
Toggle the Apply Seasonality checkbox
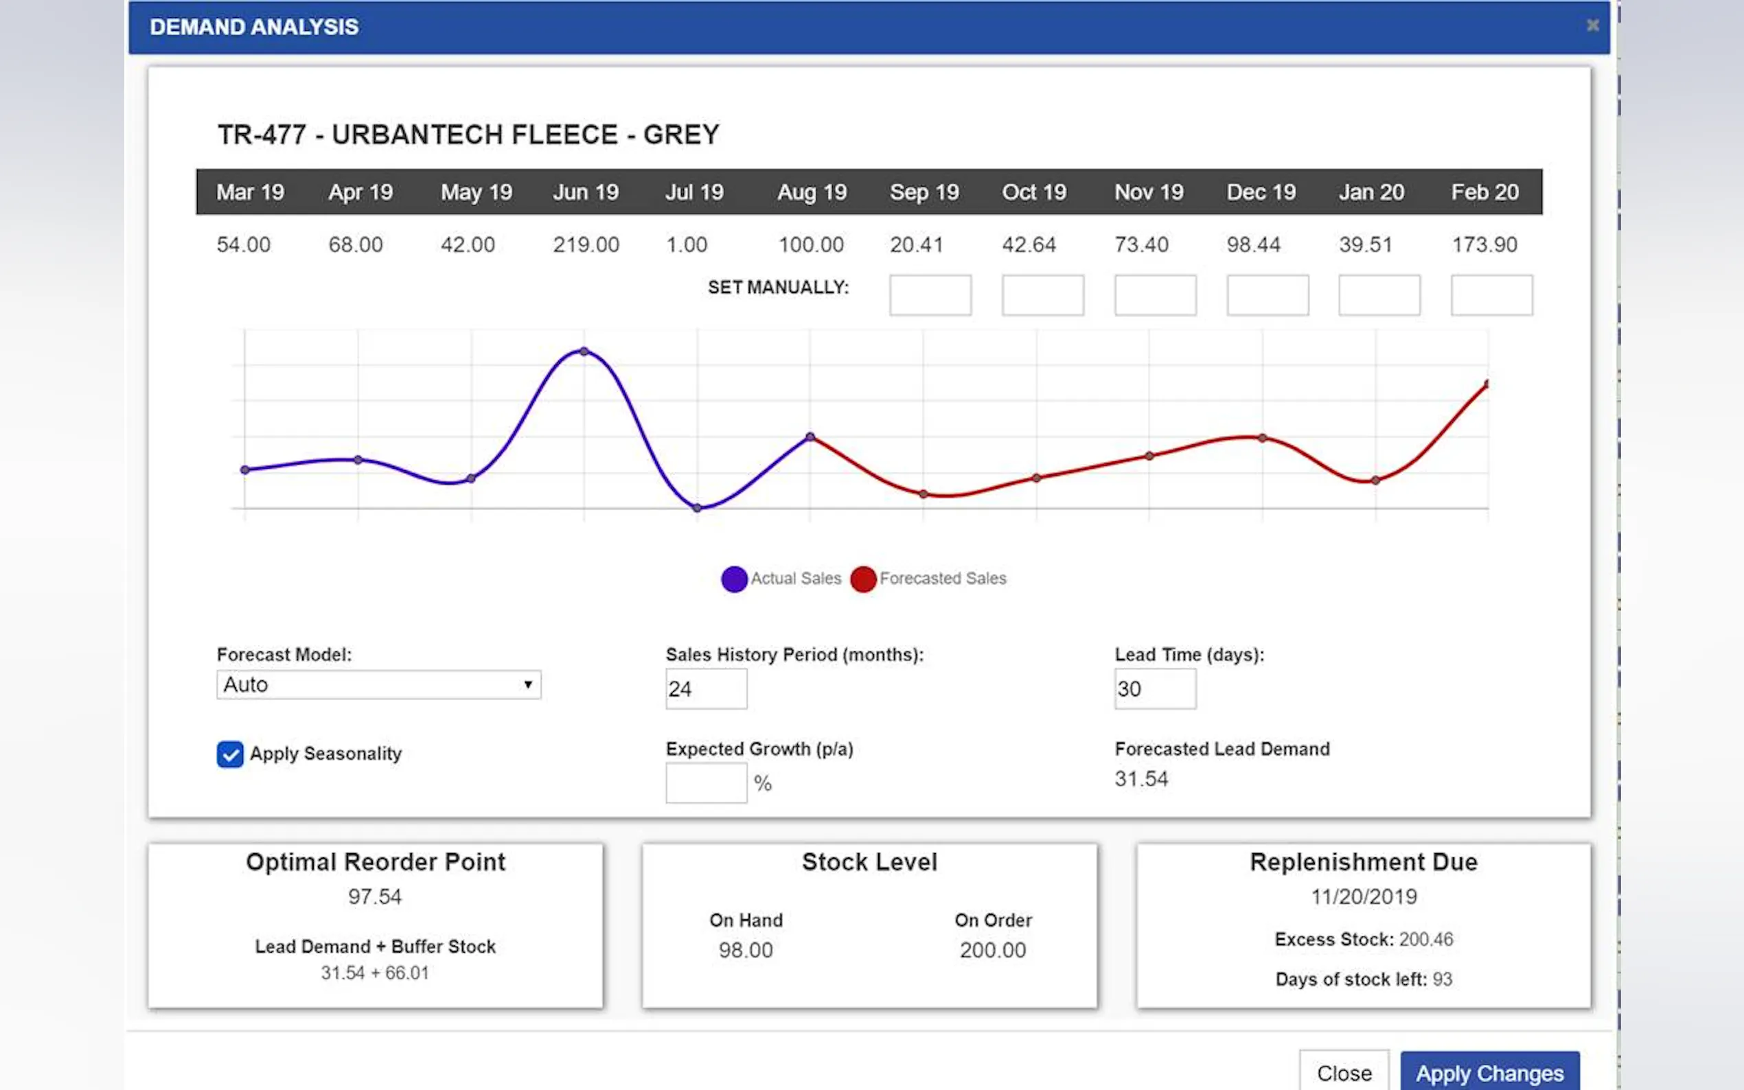point(230,754)
